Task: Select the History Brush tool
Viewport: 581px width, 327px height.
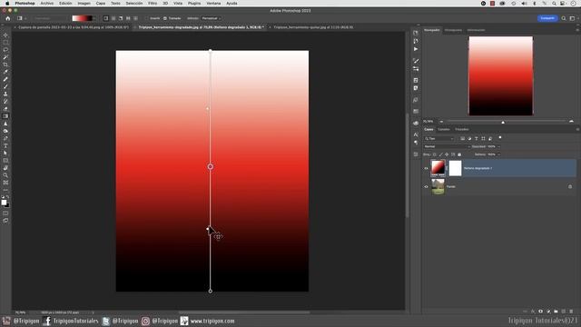Action: click(5, 102)
